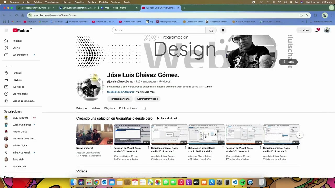Open options menu for tutorial 1 video
The image size is (335, 188).
(x=148, y=148)
